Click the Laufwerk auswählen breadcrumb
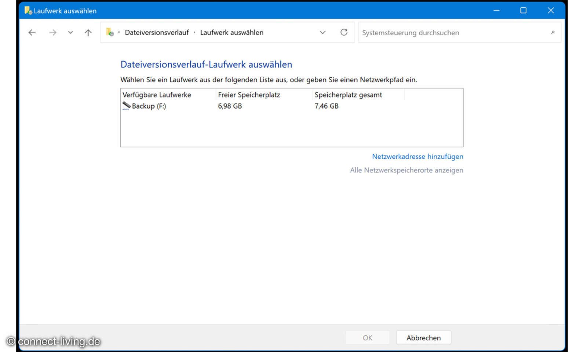 click(231, 32)
